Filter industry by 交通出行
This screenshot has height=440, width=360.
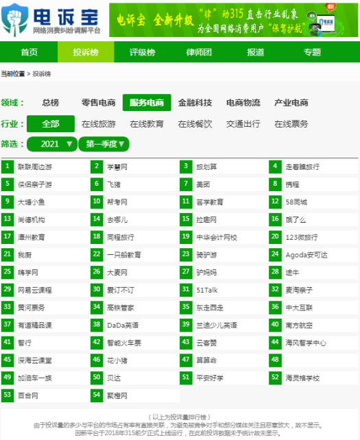click(243, 124)
